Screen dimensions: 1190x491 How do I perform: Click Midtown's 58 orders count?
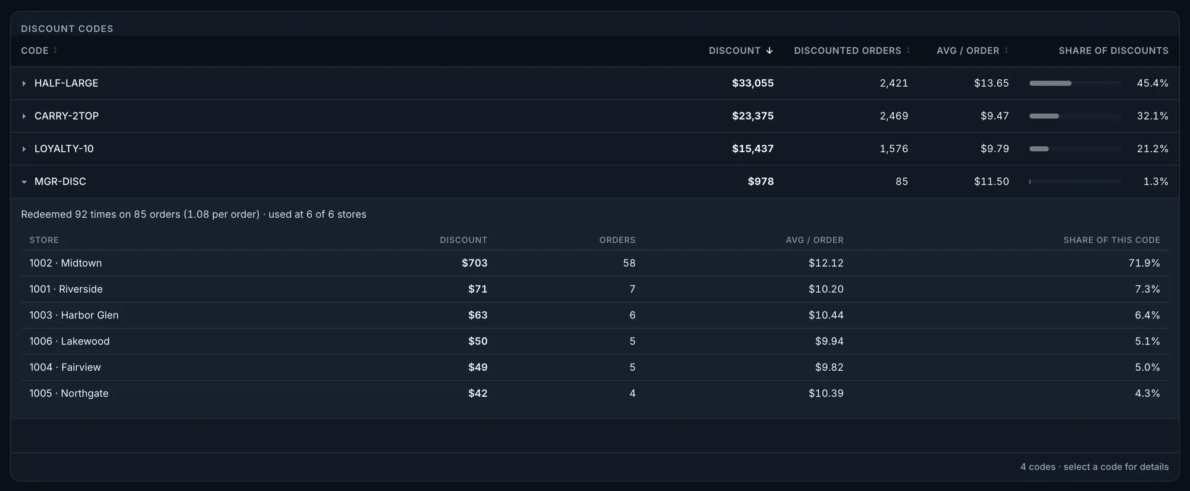(629, 263)
